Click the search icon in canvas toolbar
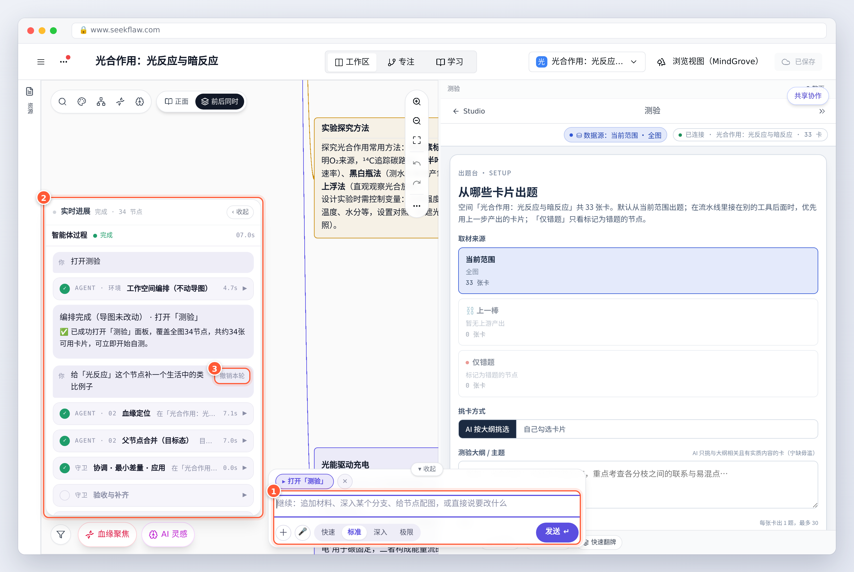 (62, 101)
